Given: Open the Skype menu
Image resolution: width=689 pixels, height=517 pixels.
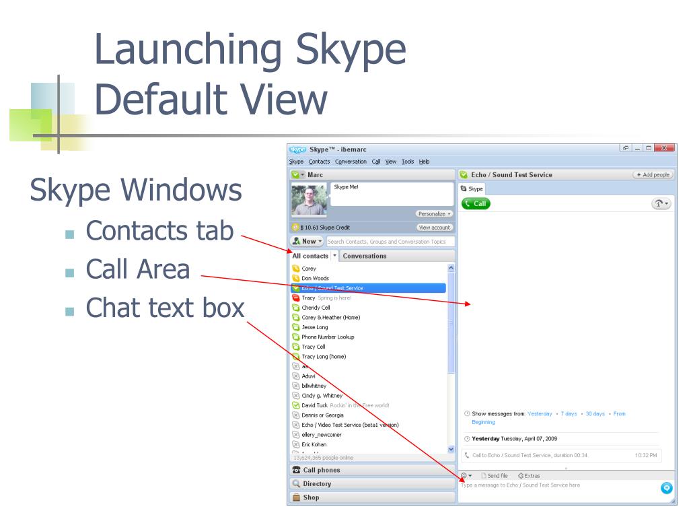Looking at the screenshot, I should [296, 162].
